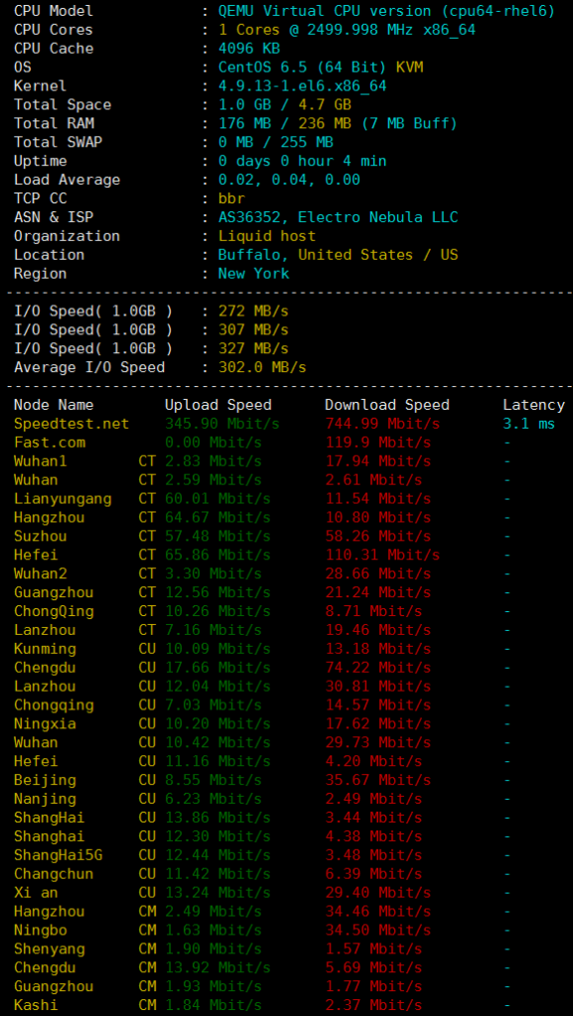Click the Node Name column header
573x1016 pixels.
click(54, 405)
